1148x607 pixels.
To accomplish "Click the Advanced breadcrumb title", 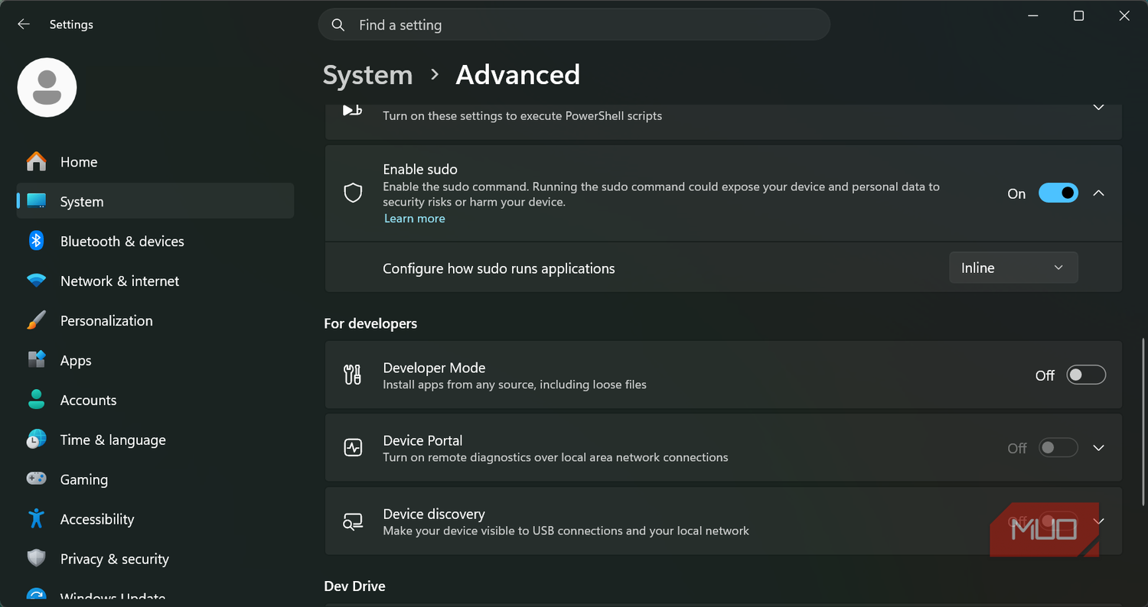I will coord(518,75).
